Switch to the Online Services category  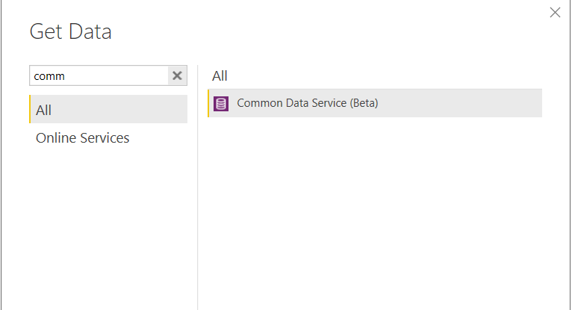pyautogui.click(x=82, y=138)
